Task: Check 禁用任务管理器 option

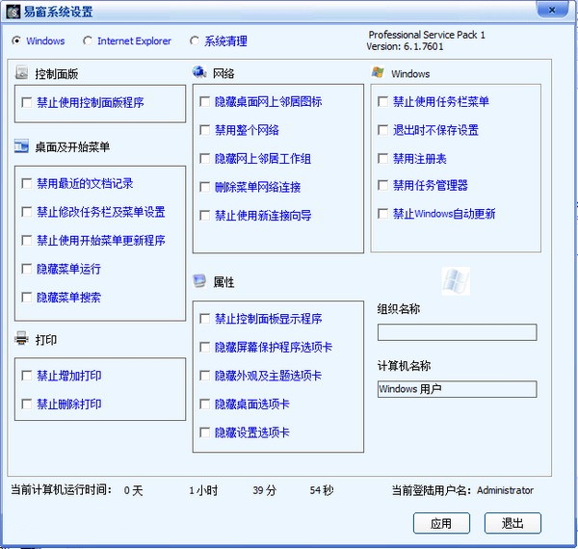Action: click(383, 185)
